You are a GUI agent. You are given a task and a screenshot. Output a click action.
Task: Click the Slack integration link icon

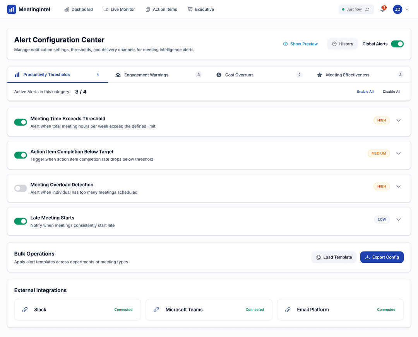click(25, 310)
